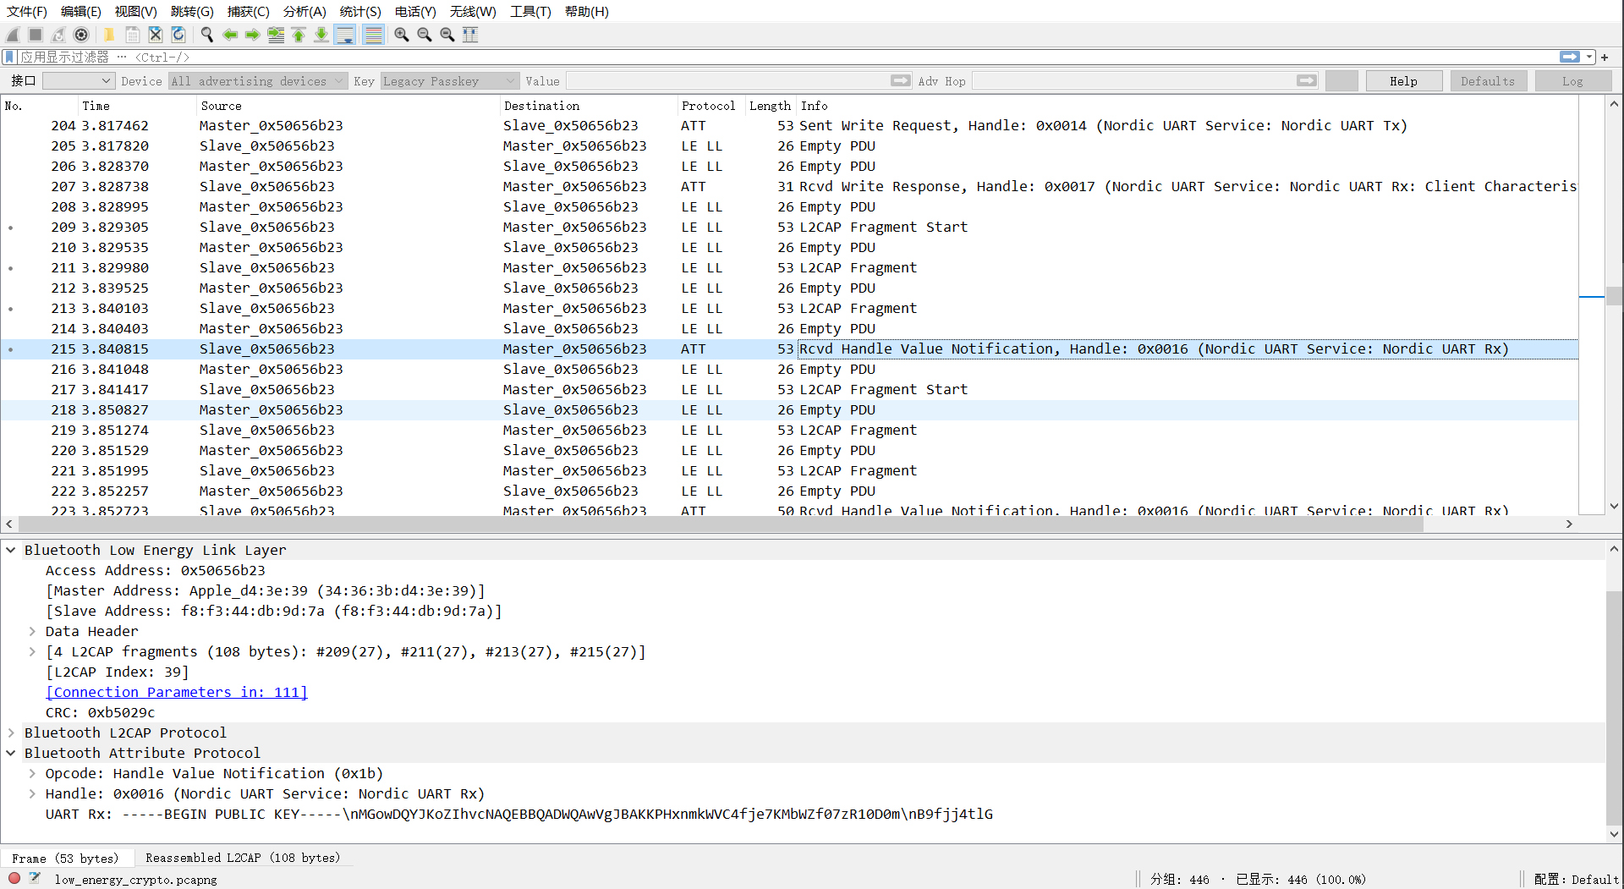Open display filter bookmarks

9,57
